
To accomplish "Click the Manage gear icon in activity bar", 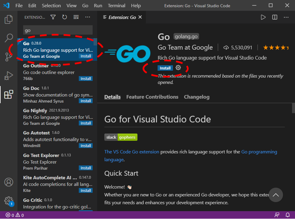I will point(8,200).
